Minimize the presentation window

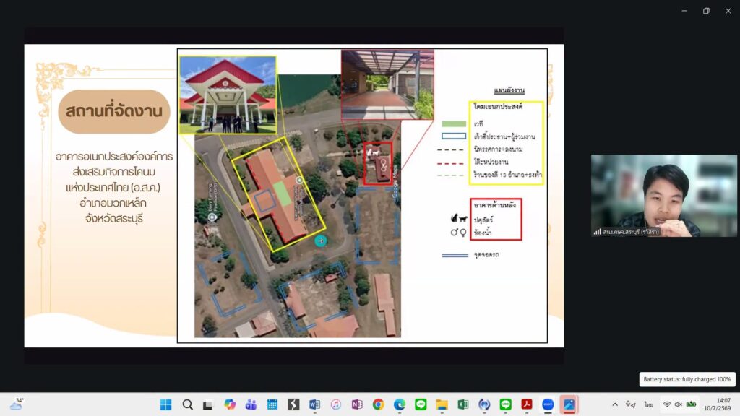coord(684,11)
